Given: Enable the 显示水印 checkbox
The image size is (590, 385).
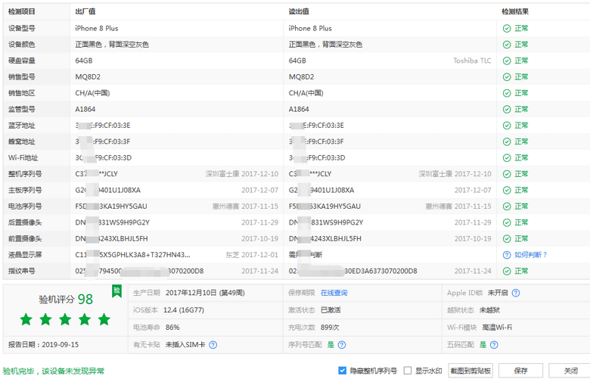Looking at the screenshot, I should 408,371.
